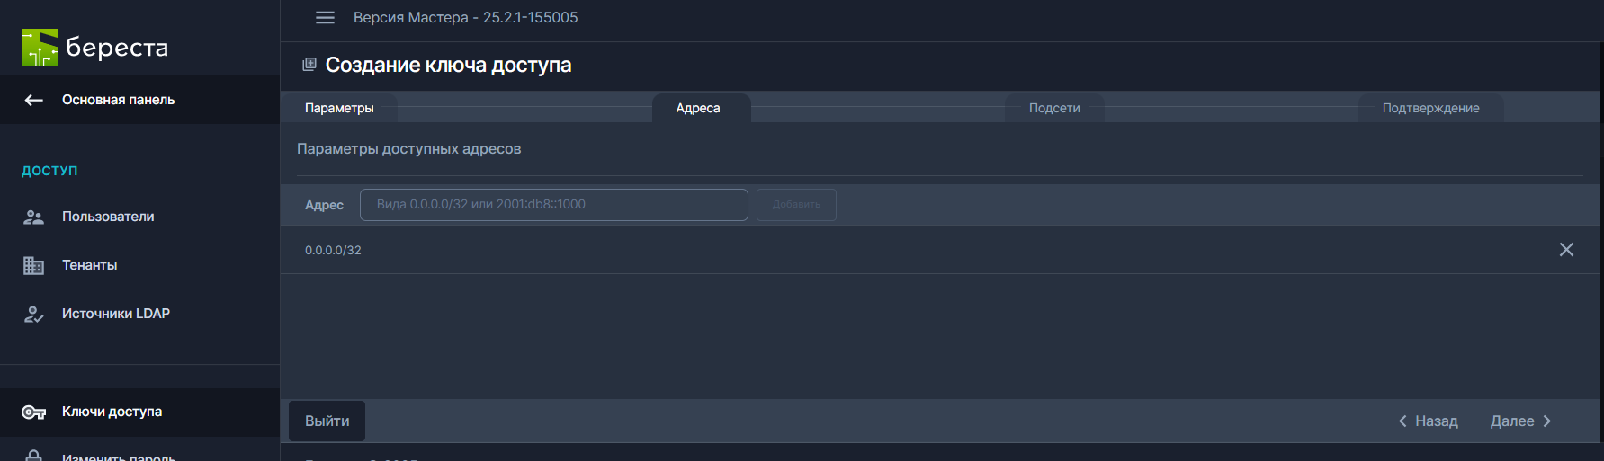The image size is (1604, 461).
Task: Remove the 0.0.0.0/32 address entry
Action: point(1565,250)
